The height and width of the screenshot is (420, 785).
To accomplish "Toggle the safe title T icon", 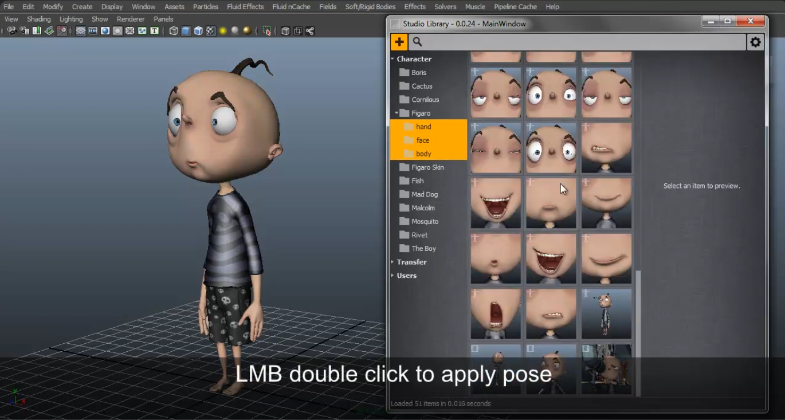I will tap(155, 31).
